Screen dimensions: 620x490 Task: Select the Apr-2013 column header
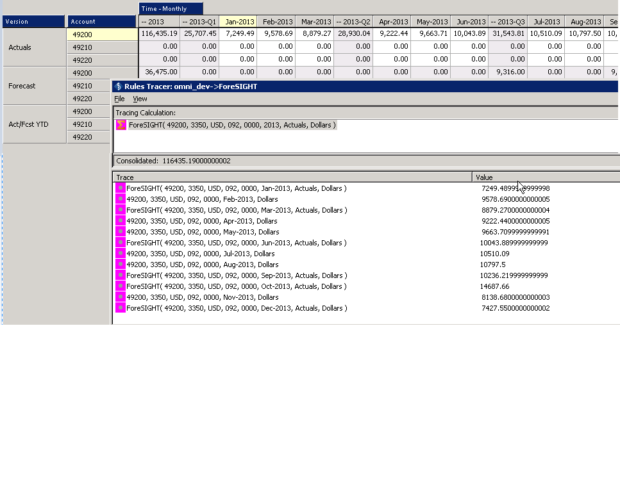392,22
